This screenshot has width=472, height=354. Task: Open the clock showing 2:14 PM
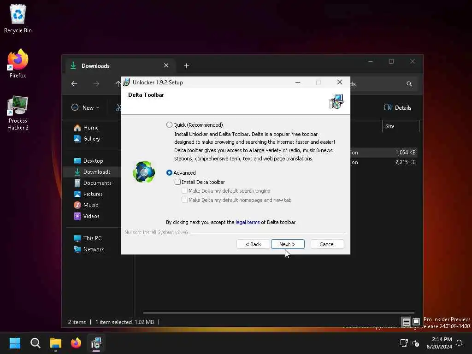tap(439, 343)
